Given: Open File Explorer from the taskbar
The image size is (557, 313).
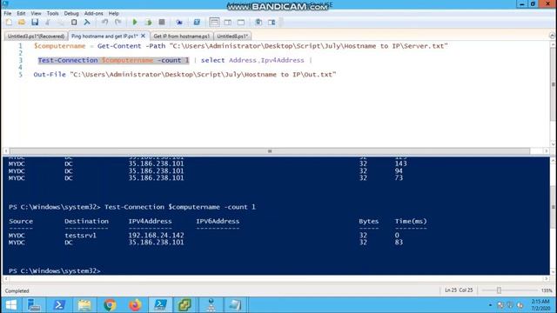Looking at the screenshot, I should coord(84,305).
